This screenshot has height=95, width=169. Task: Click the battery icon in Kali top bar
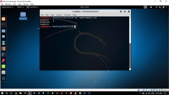tap(163, 7)
